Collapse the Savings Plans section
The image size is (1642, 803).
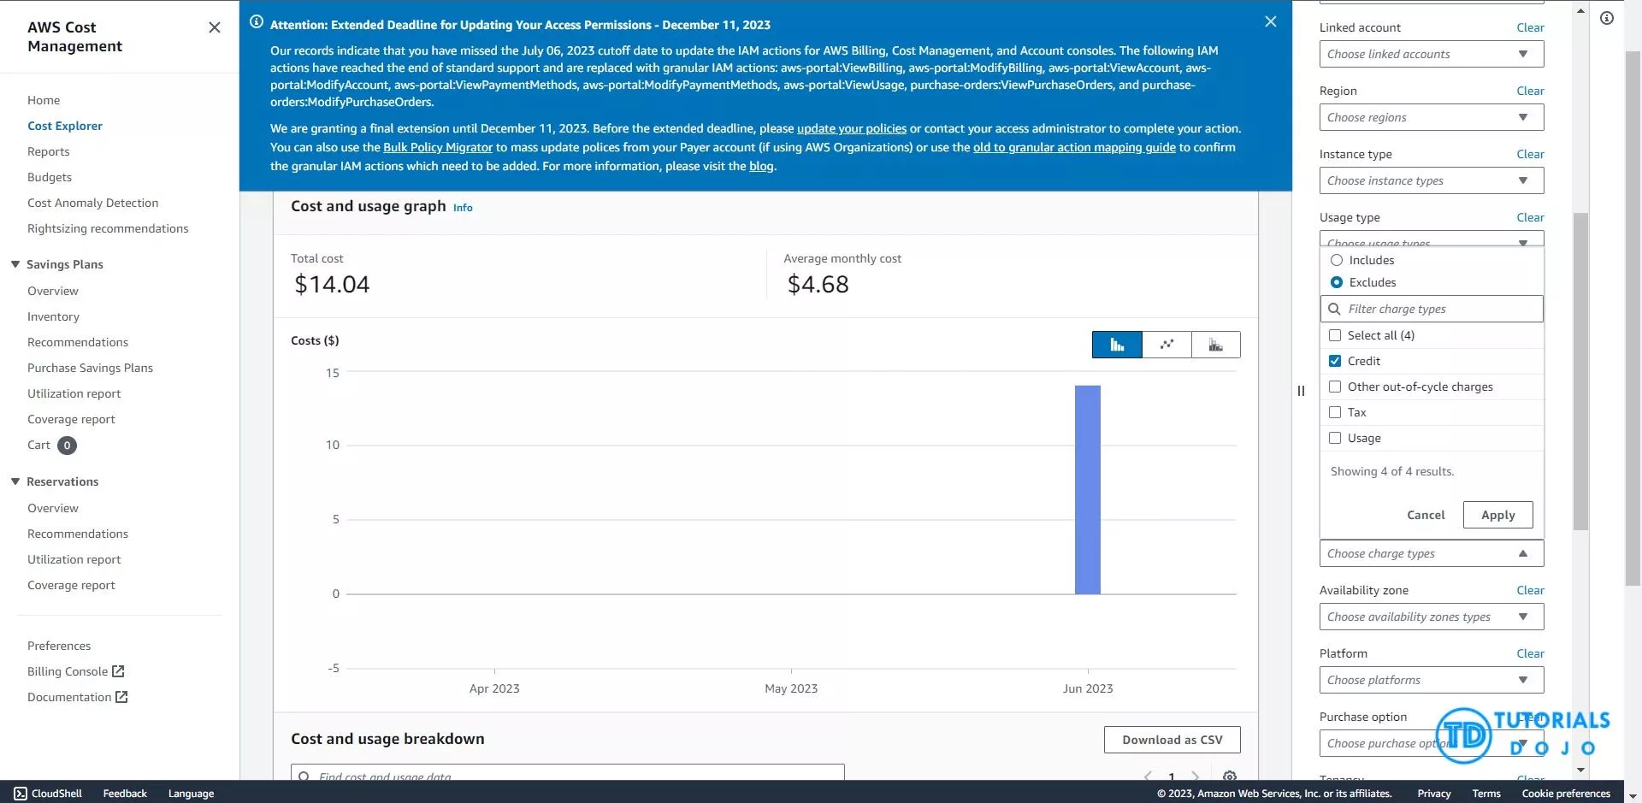pos(15,264)
